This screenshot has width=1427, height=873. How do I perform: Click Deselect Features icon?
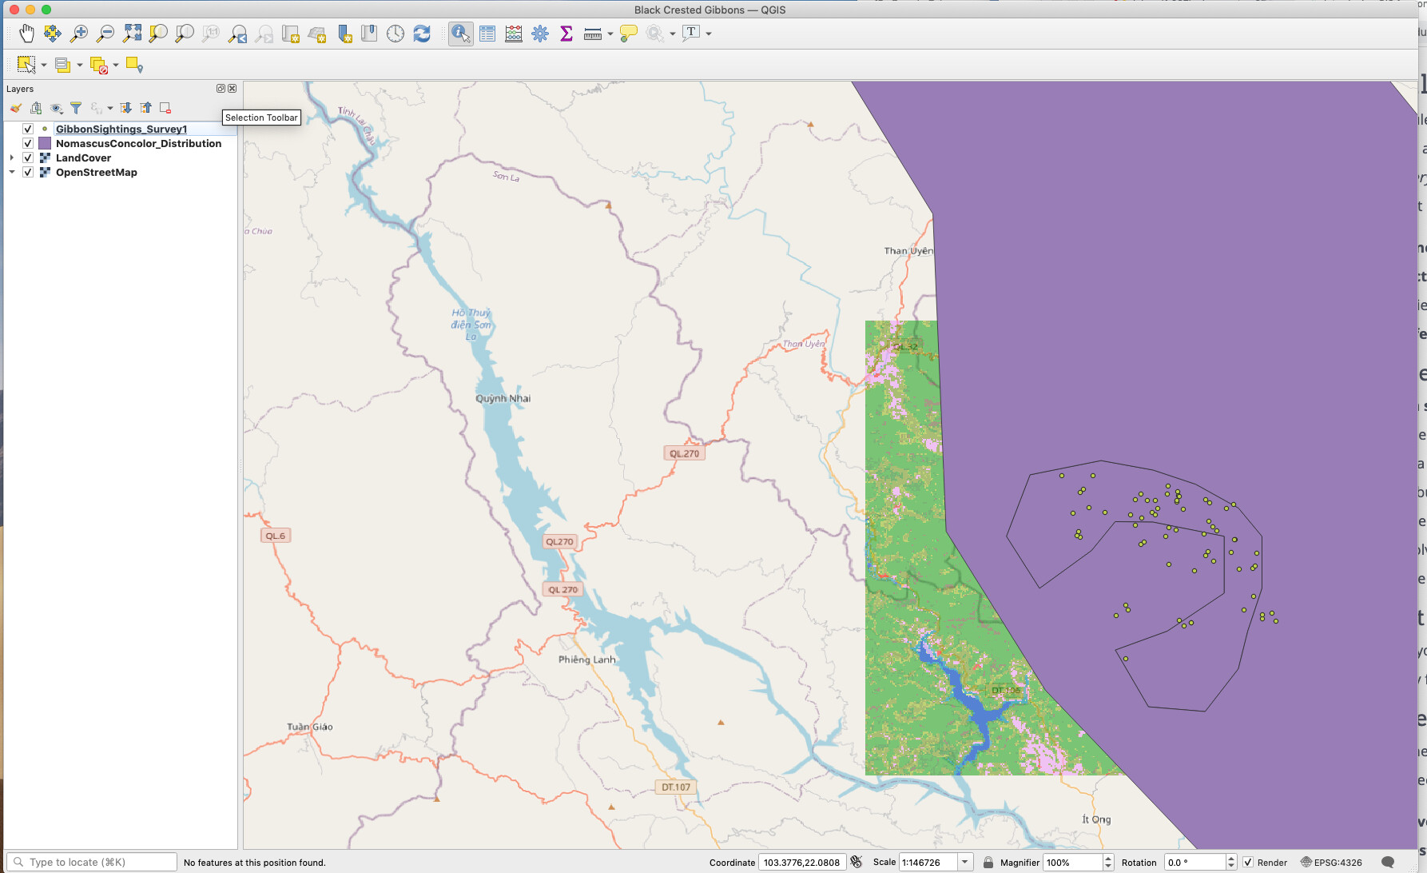point(99,65)
